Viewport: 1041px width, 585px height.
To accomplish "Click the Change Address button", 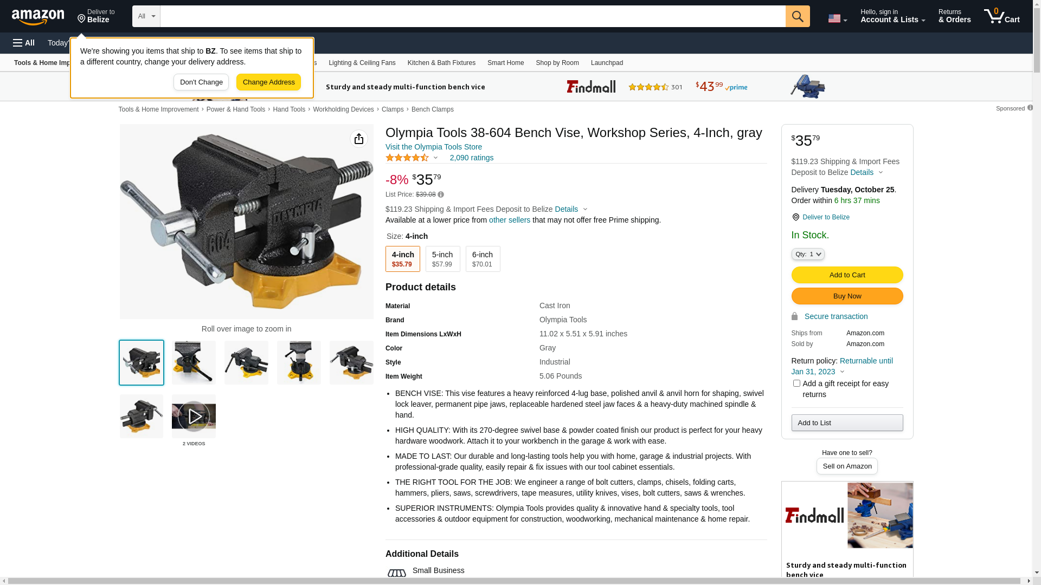I will (x=268, y=82).
